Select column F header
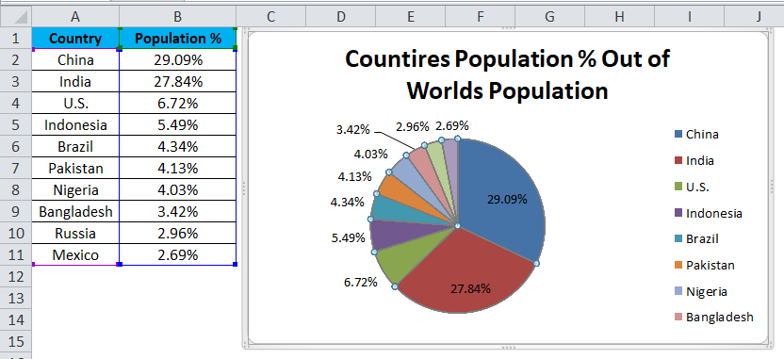This screenshot has height=359, width=784. [480, 17]
